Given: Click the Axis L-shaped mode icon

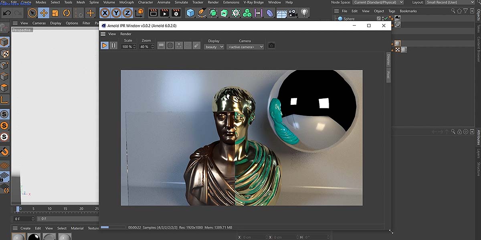Looking at the screenshot, I should (4, 99).
